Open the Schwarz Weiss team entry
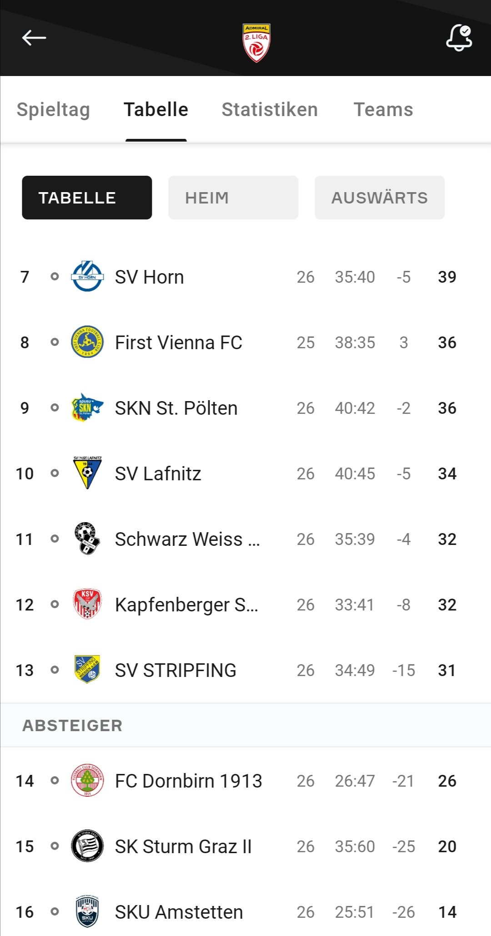The image size is (491, 936). click(x=245, y=539)
